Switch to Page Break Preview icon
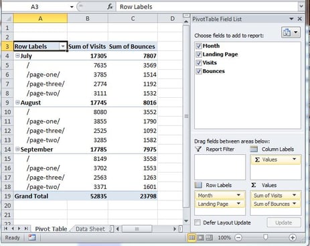The width and height of the screenshot is (310, 246). pos(209,237)
